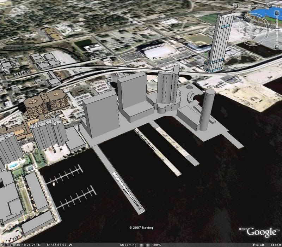Click the zoom in plus button

tap(277, 13)
